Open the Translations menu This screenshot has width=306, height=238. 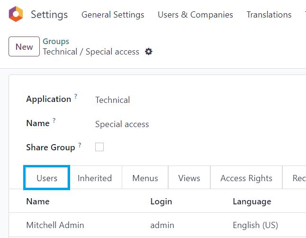[269, 15]
